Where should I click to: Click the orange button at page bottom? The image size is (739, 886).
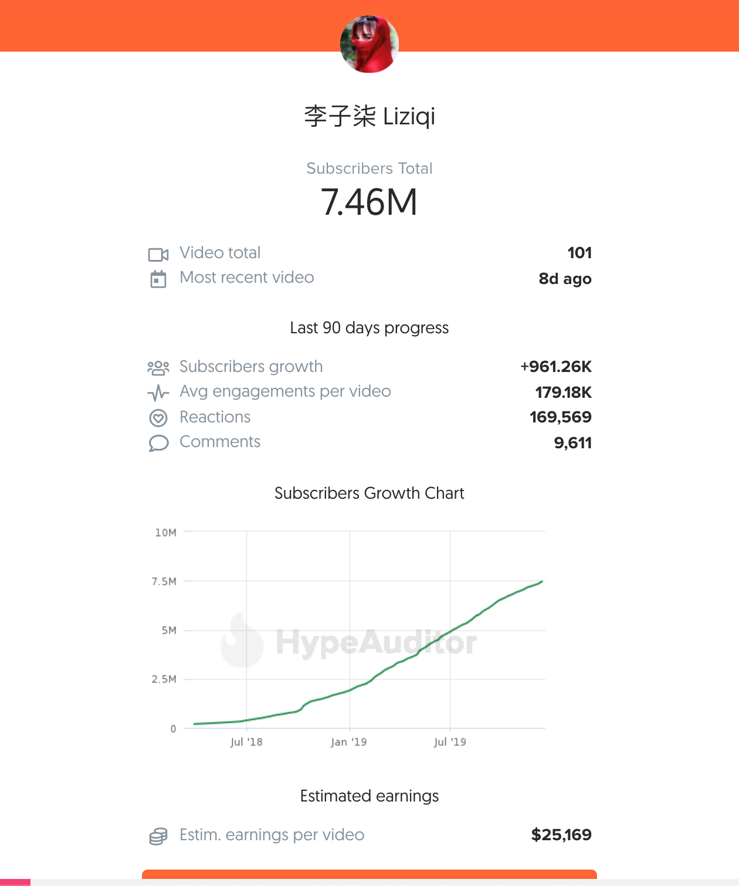click(369, 876)
